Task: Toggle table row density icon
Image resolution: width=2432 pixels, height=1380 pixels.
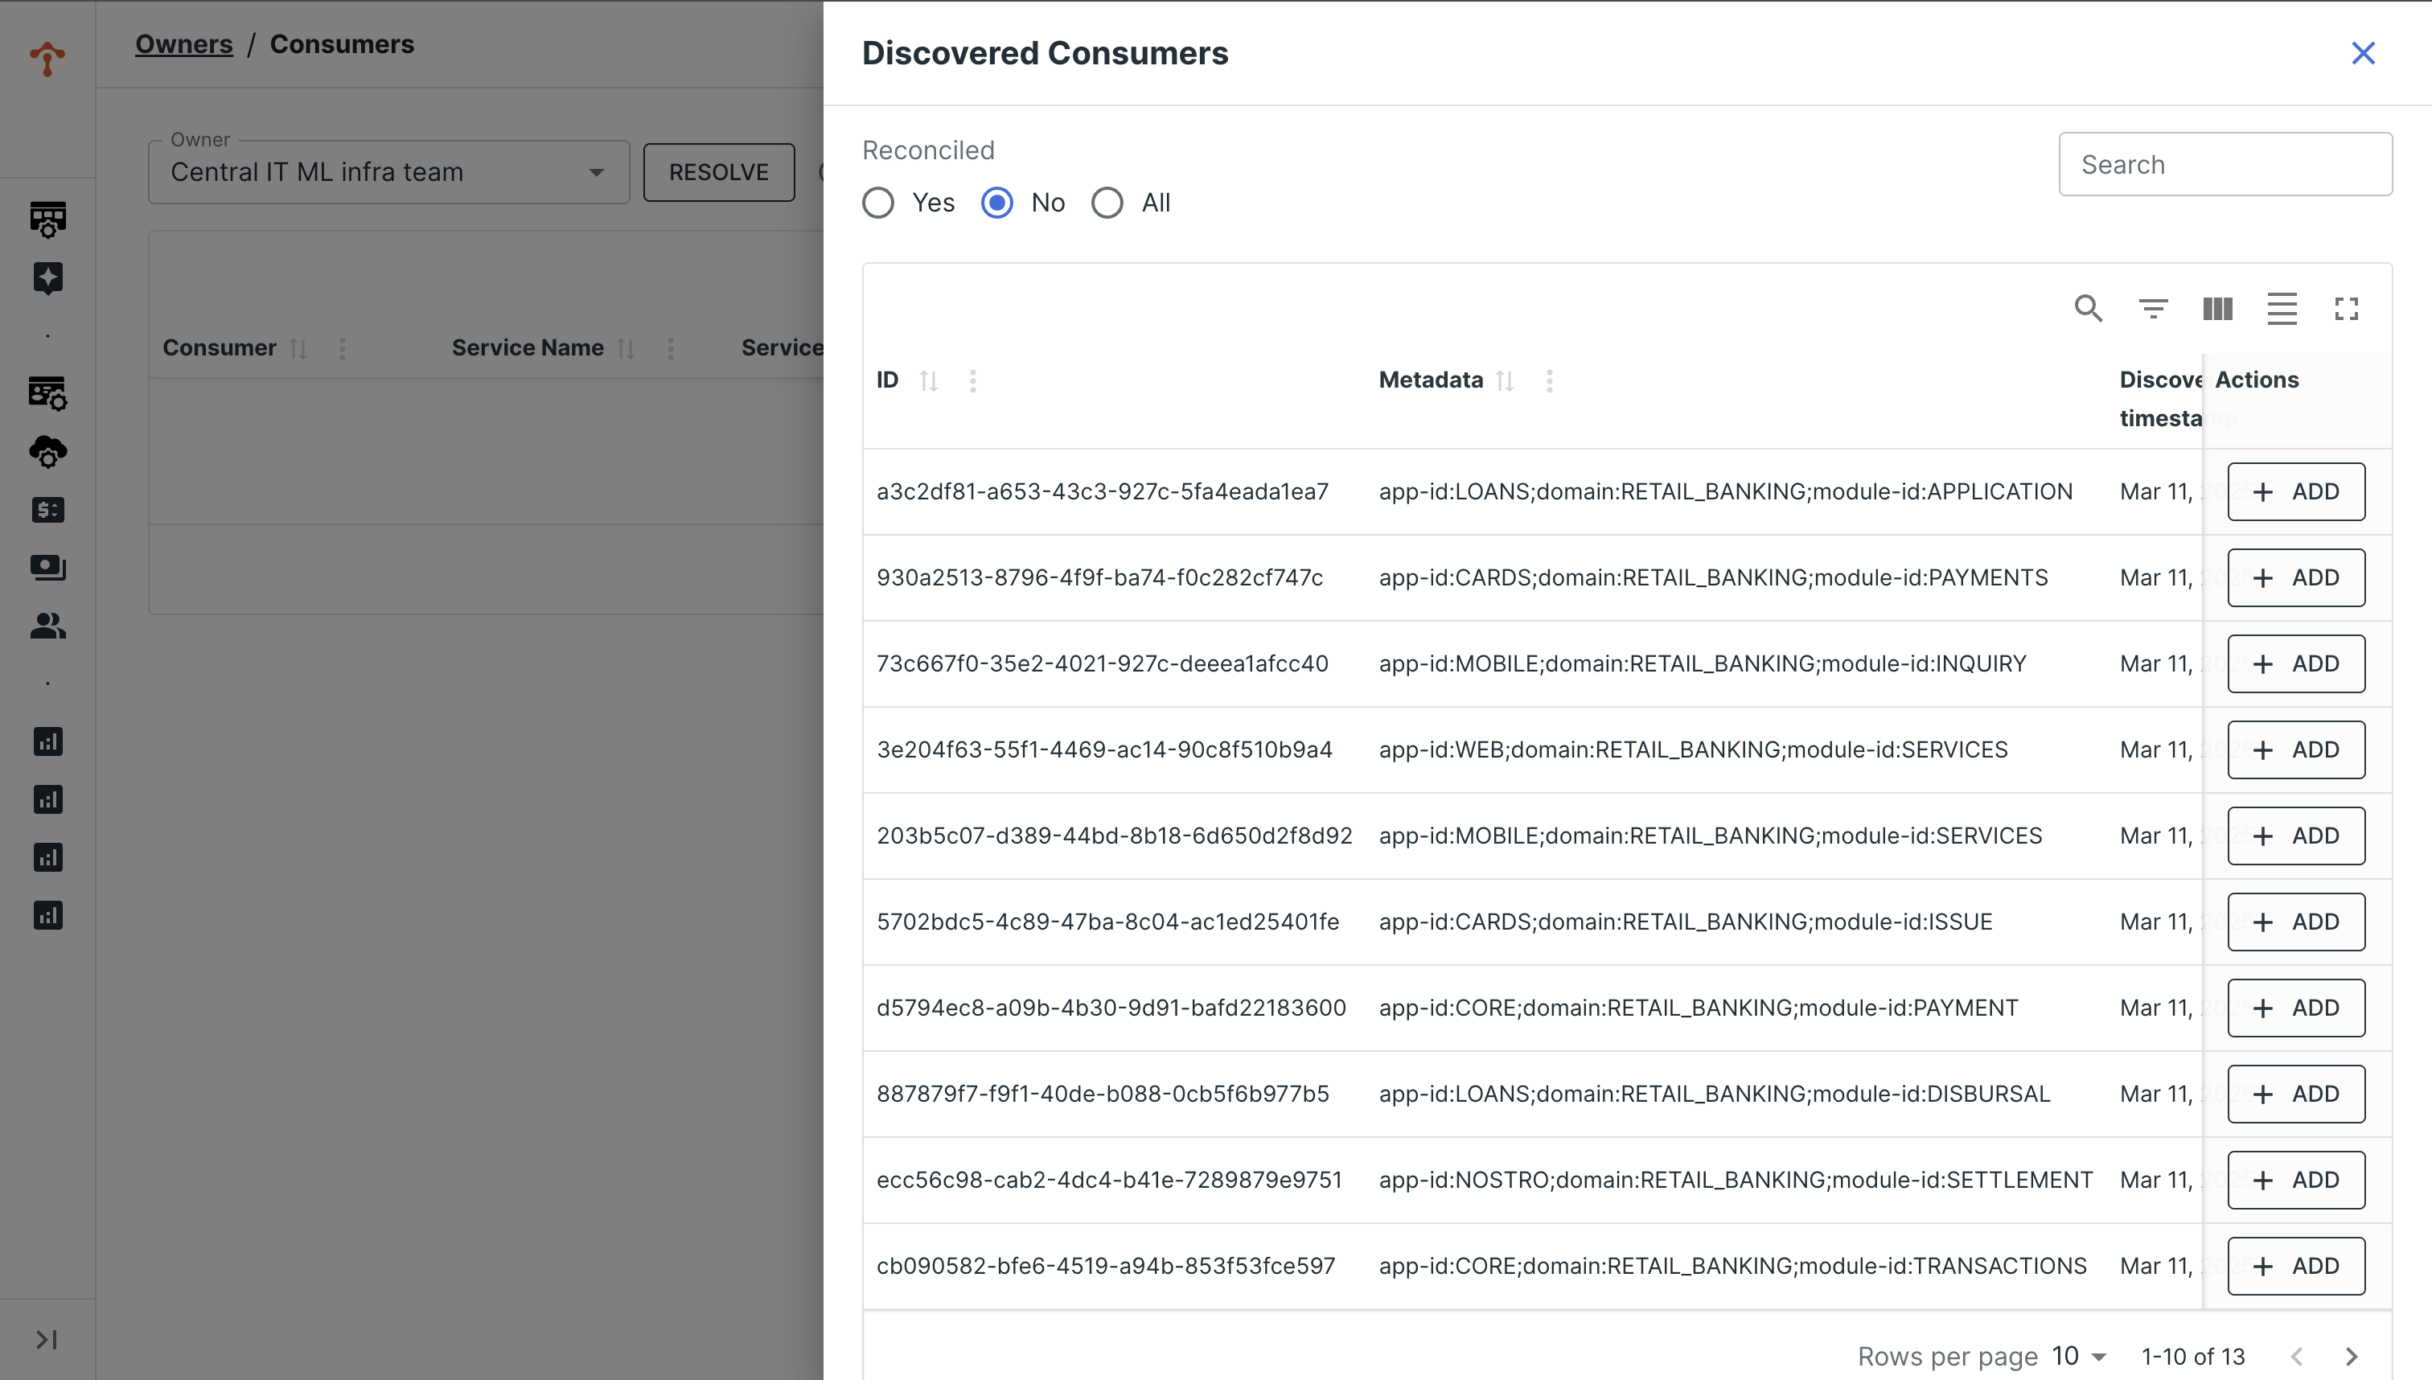Action: (x=2282, y=308)
